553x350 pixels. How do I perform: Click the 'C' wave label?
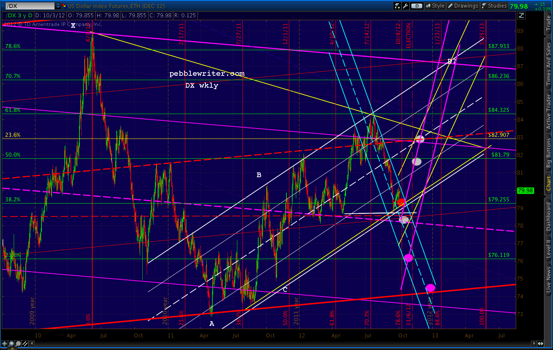click(285, 289)
